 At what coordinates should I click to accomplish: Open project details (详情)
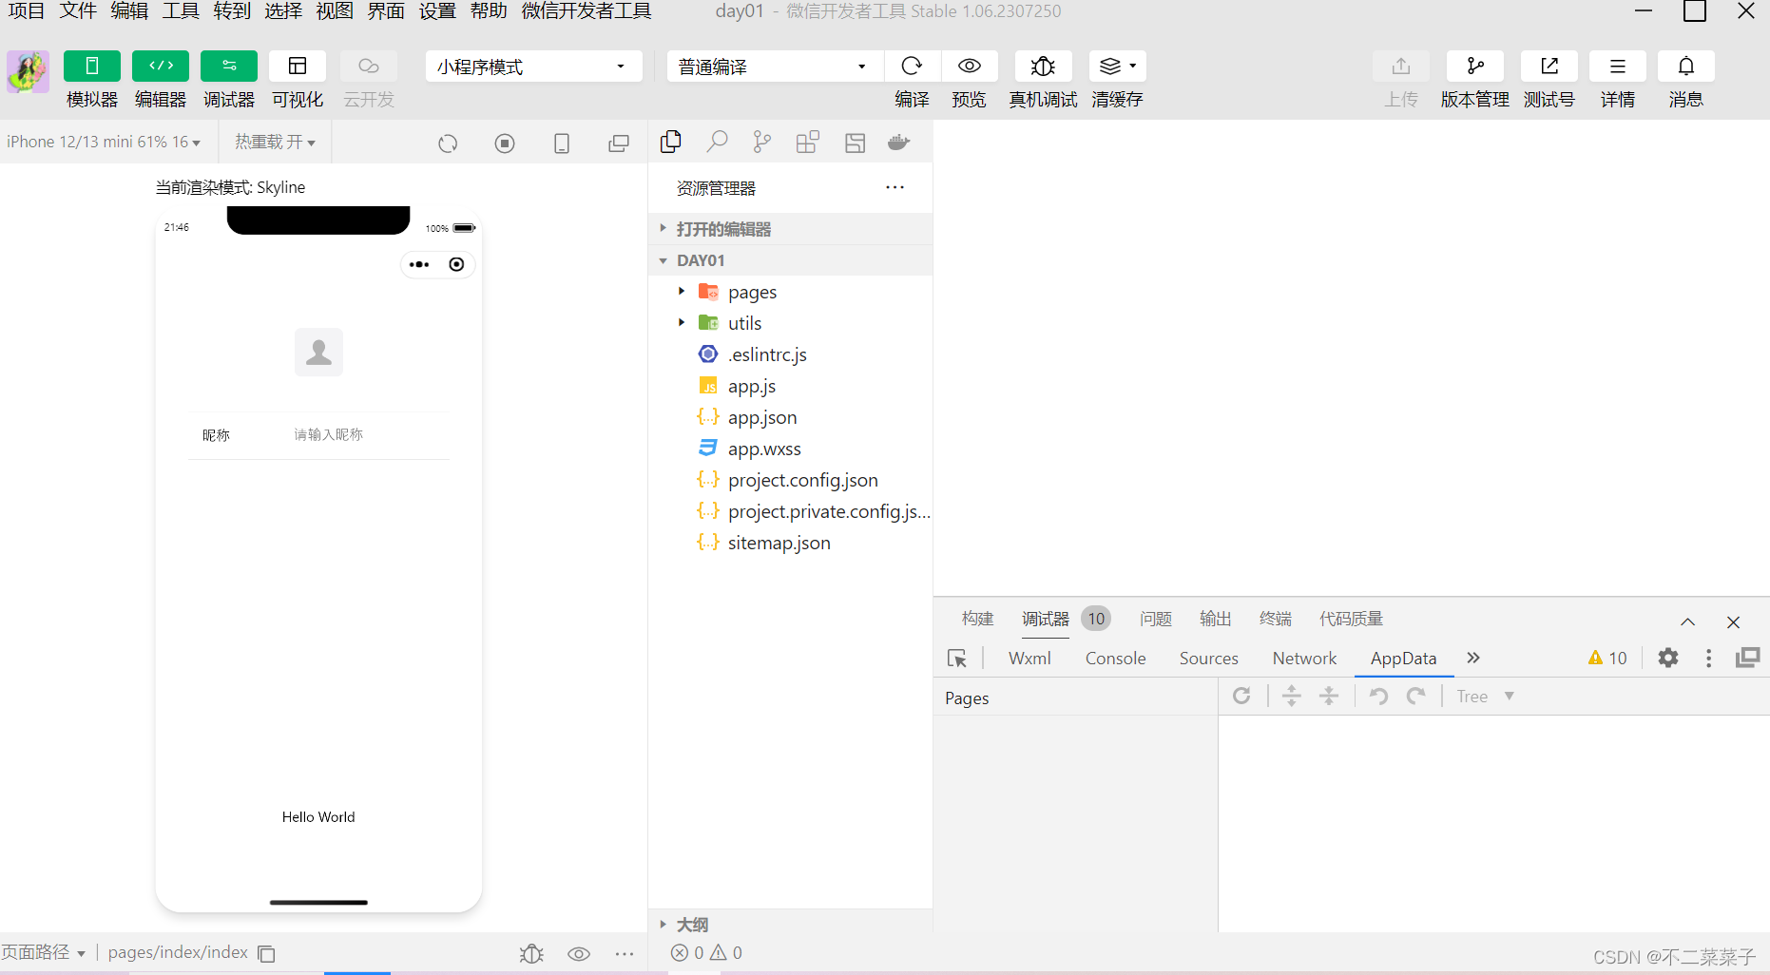[x=1618, y=67]
